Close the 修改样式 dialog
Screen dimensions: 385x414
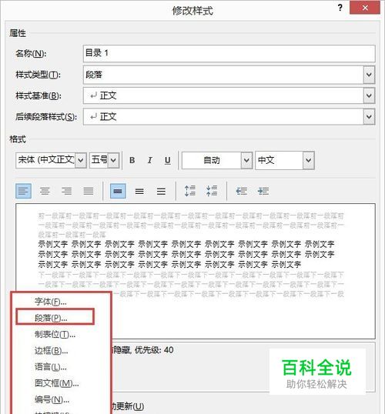coord(365,8)
